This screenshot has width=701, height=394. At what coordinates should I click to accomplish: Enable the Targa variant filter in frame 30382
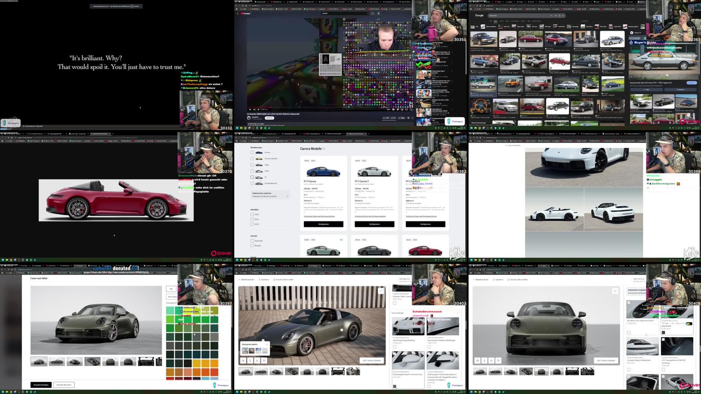tap(252, 165)
